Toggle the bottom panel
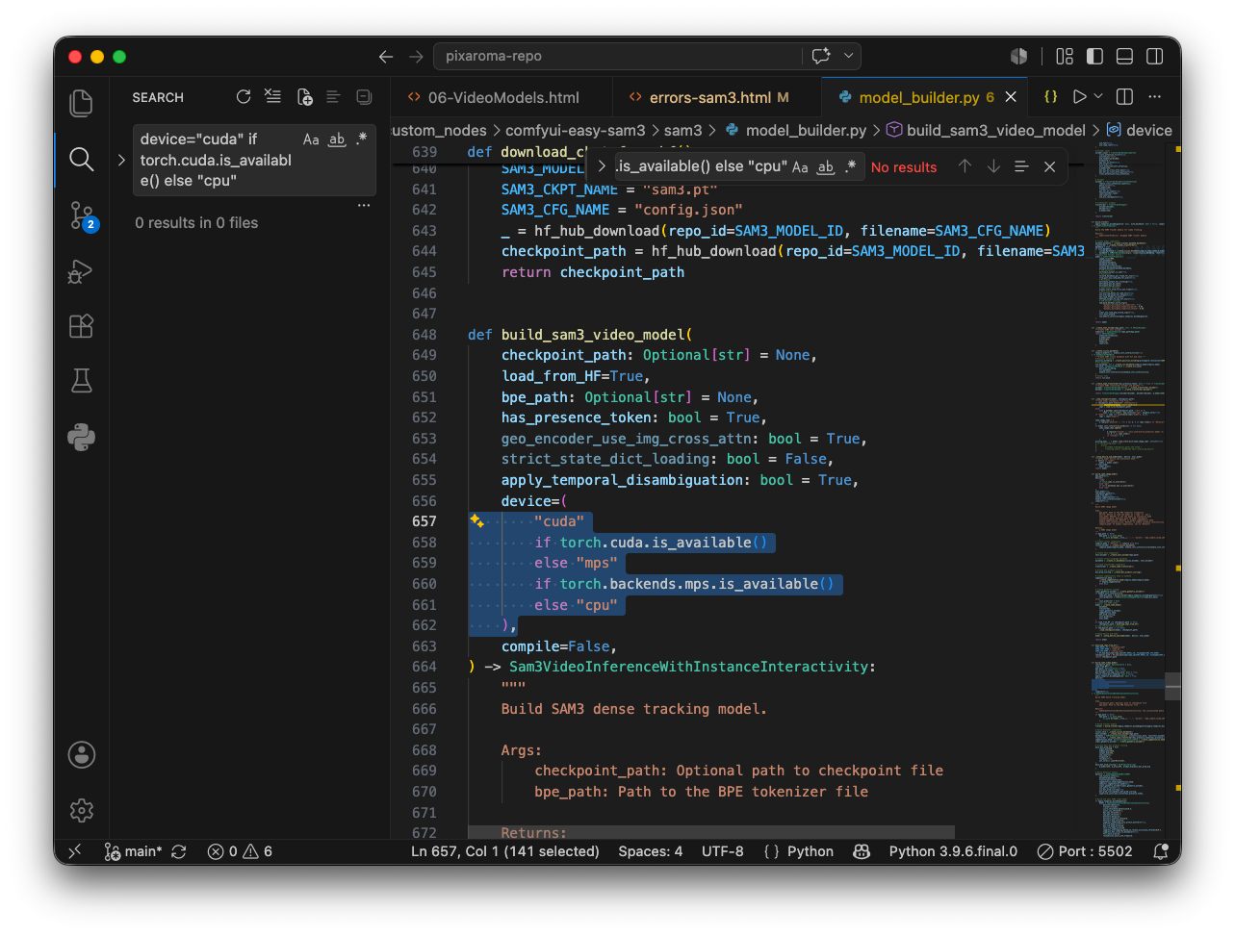The height and width of the screenshot is (936, 1235). [x=1124, y=57]
